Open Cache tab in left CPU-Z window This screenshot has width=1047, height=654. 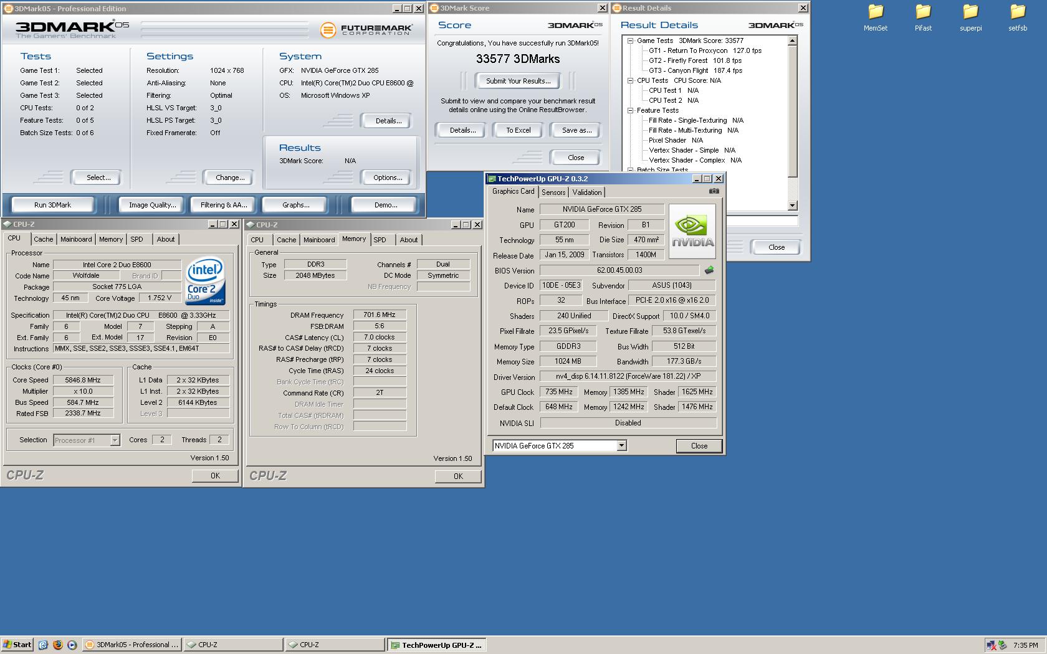(x=44, y=239)
